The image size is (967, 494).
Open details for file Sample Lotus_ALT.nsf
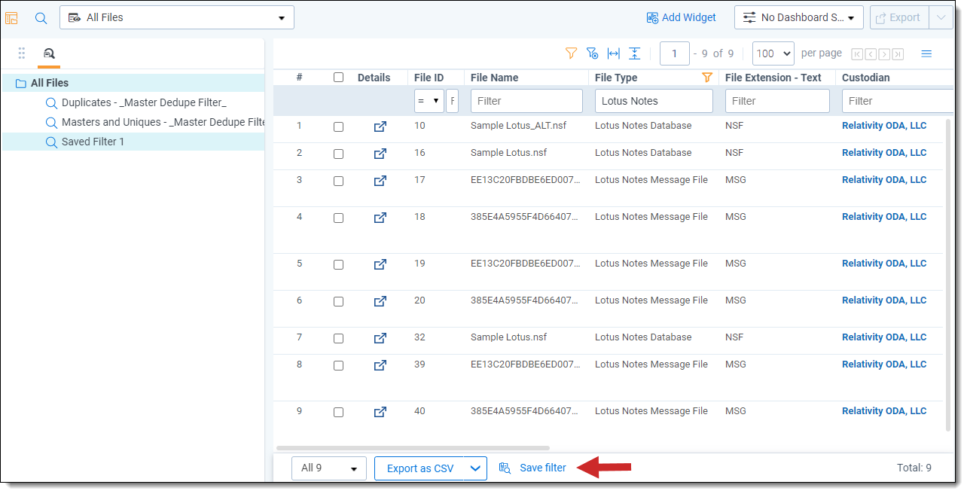pos(380,127)
